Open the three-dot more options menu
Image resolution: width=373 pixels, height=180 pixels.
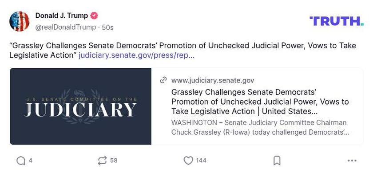coord(352,160)
